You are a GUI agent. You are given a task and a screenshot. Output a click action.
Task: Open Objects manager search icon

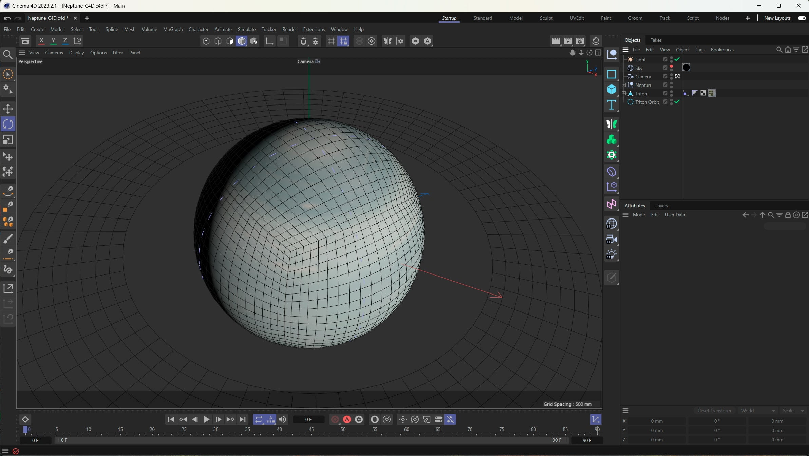pyautogui.click(x=779, y=50)
